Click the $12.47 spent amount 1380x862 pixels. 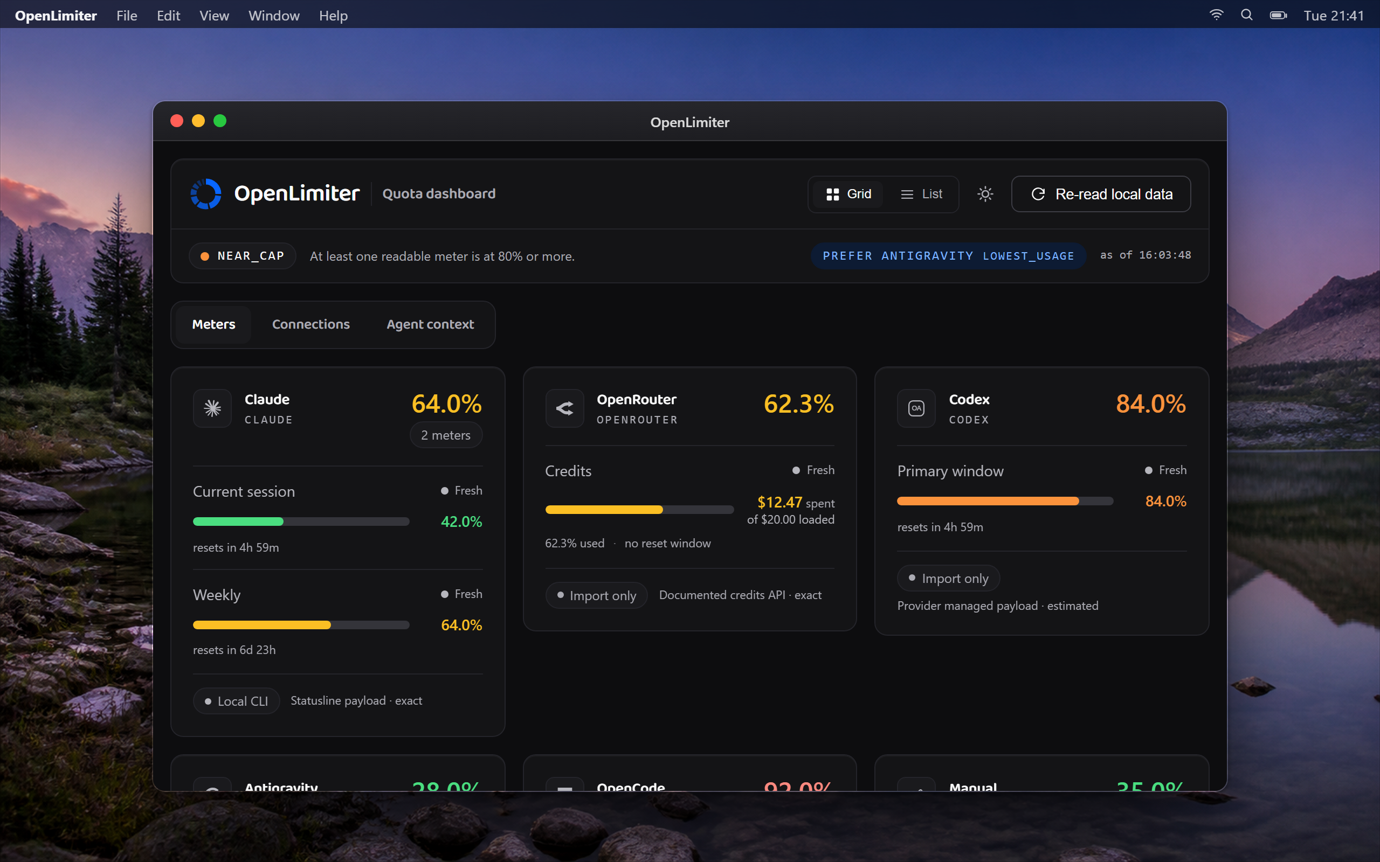779,502
